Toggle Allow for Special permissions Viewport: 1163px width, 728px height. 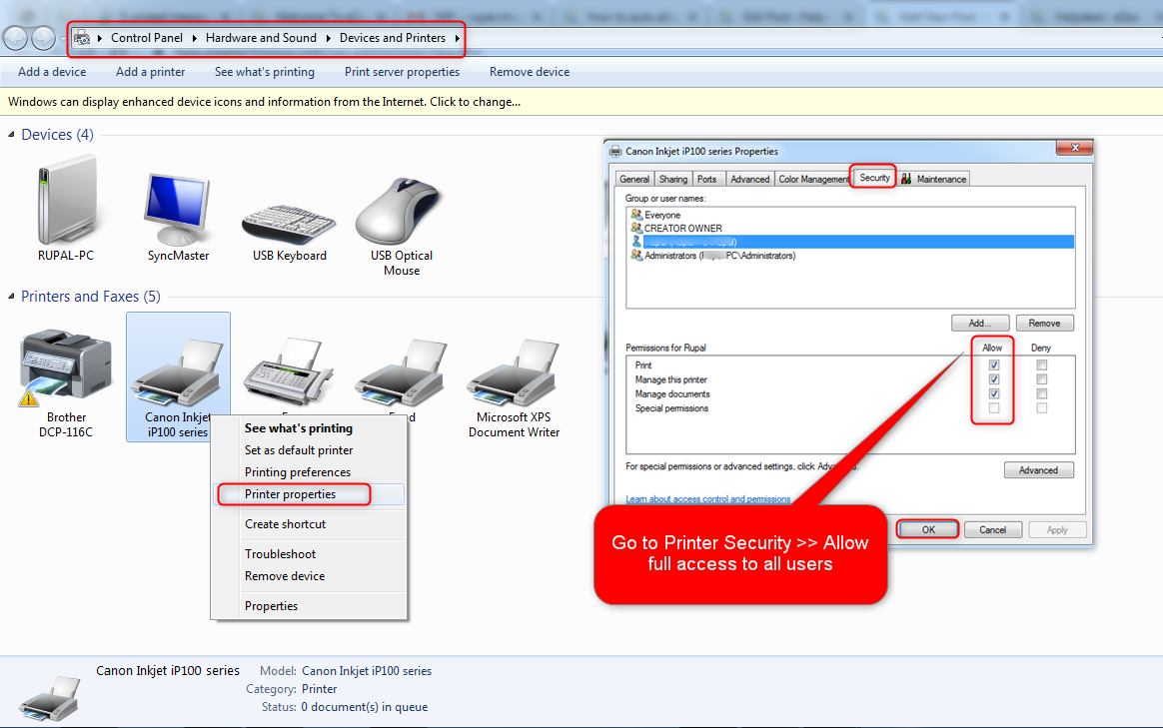click(994, 407)
